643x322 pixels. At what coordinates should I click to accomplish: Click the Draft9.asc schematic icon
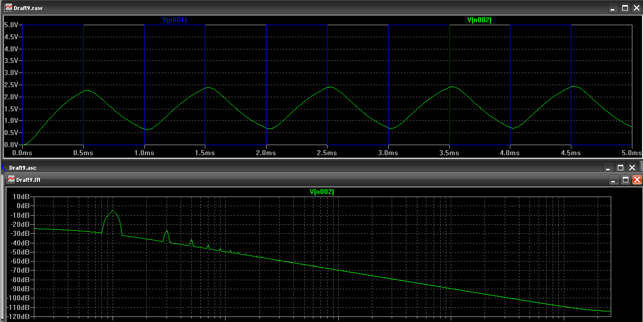(x=4, y=167)
